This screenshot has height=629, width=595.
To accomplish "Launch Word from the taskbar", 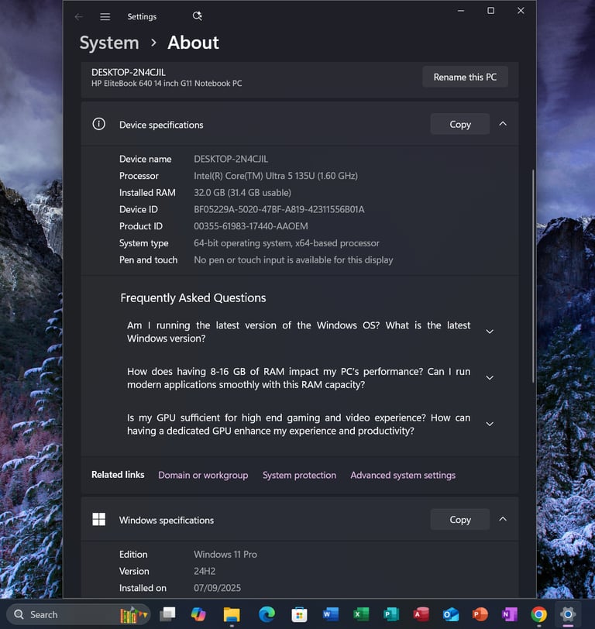I will pyautogui.click(x=331, y=614).
